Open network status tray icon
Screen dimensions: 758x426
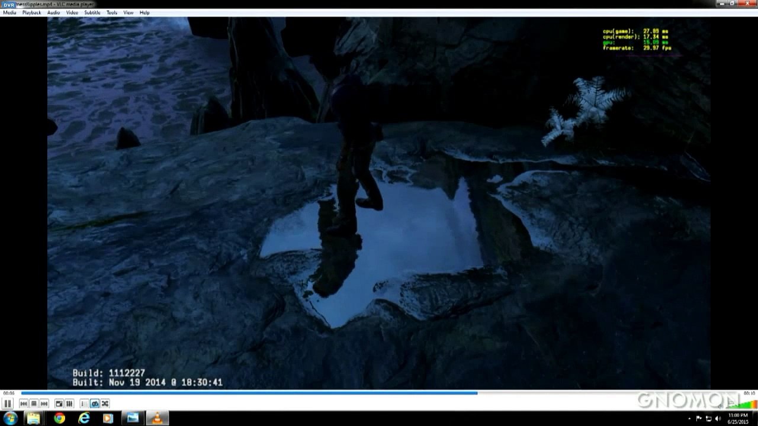(709, 419)
